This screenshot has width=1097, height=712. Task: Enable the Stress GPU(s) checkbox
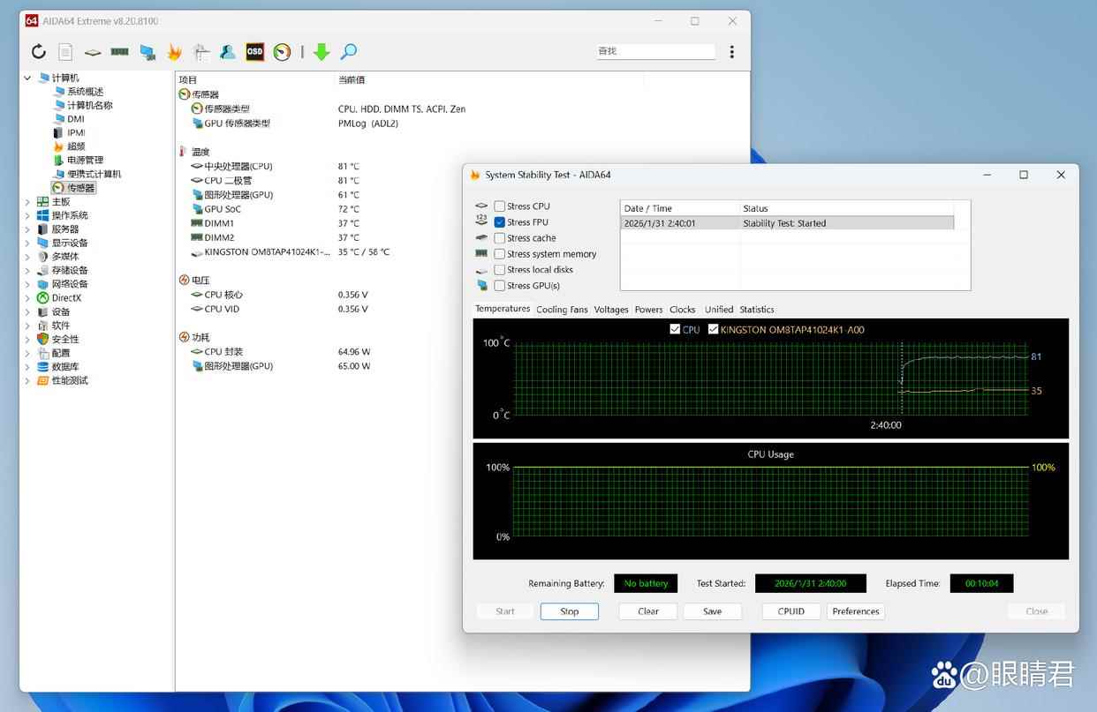coord(500,286)
